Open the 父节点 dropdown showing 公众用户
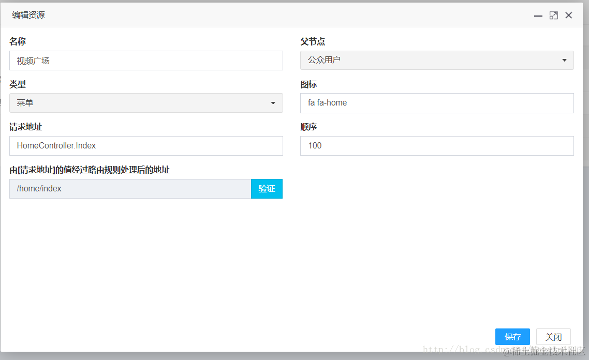Screen dimensions: 589x360 (x=437, y=60)
